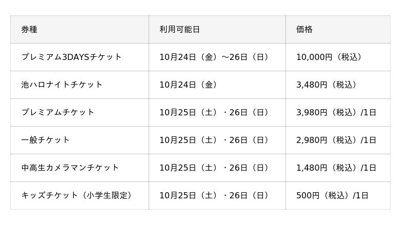Click the 10,000円(税込) price
This screenshot has height=225, width=410.
(x=330, y=57)
